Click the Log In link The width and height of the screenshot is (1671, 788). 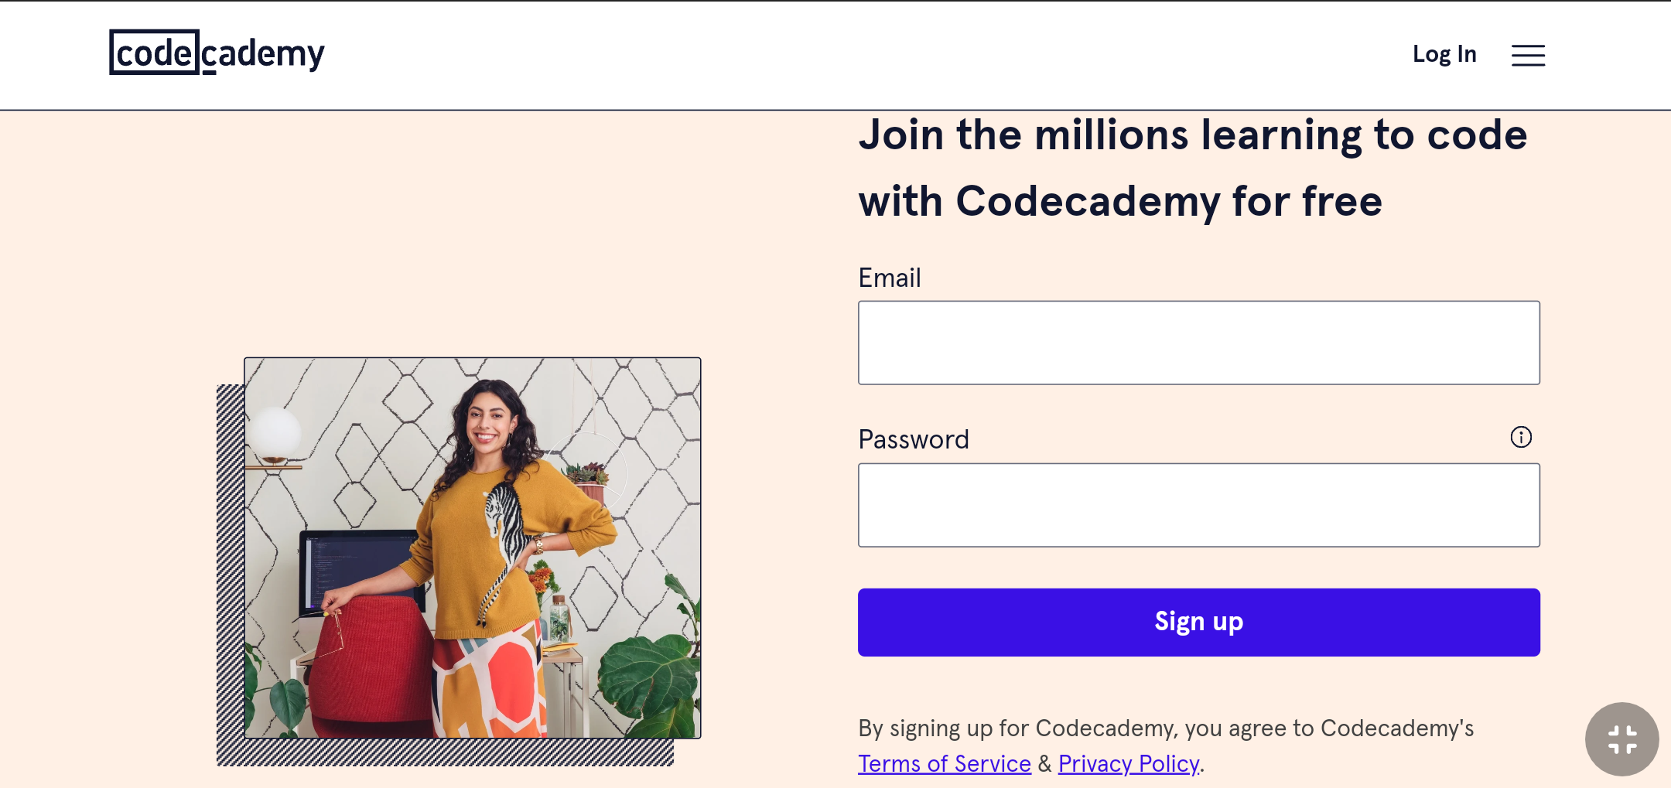click(1444, 53)
